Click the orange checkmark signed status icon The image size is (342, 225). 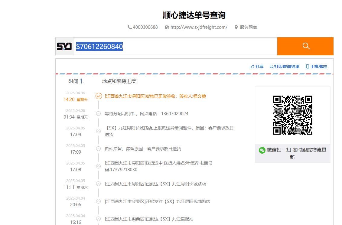coord(99,96)
